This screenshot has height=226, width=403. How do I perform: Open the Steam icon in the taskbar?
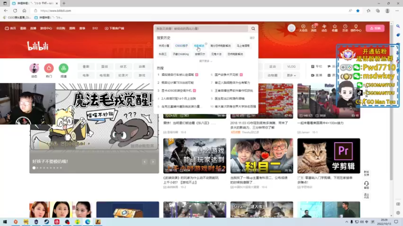coord(46,222)
